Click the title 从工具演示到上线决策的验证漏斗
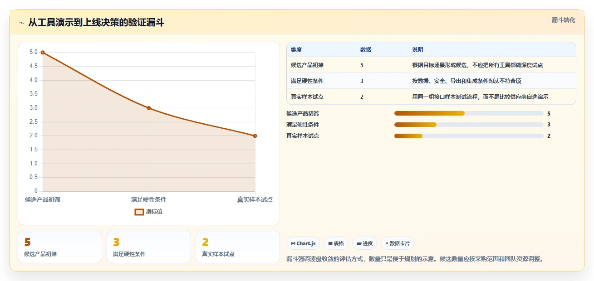 point(96,23)
